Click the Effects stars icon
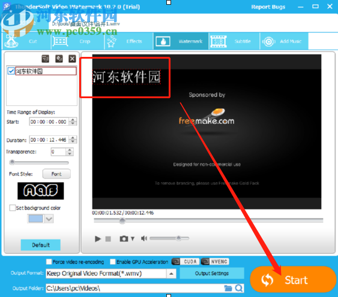 coord(111,41)
